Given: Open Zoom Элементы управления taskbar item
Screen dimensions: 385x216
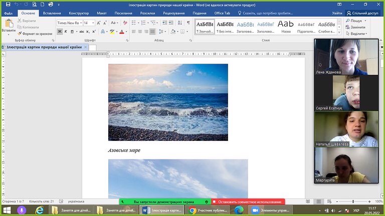Looking at the screenshot, I should (271, 210).
